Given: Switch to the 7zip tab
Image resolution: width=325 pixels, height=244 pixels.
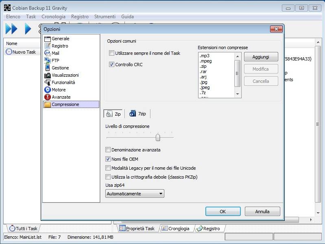Looking at the screenshot, I should coord(137,114).
